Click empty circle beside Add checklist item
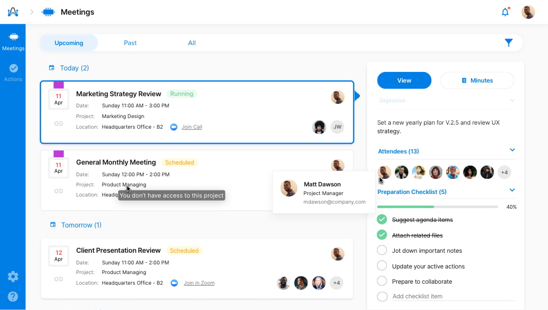Screen dimensions: 548x310 click(x=382, y=296)
